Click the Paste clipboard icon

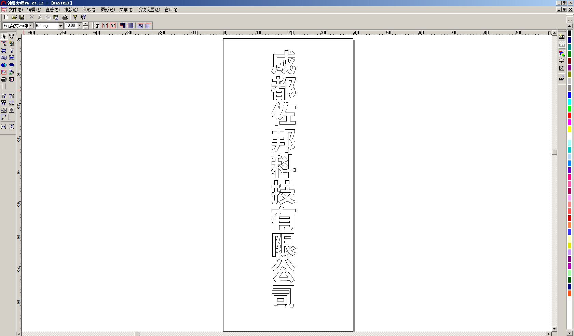coord(55,17)
